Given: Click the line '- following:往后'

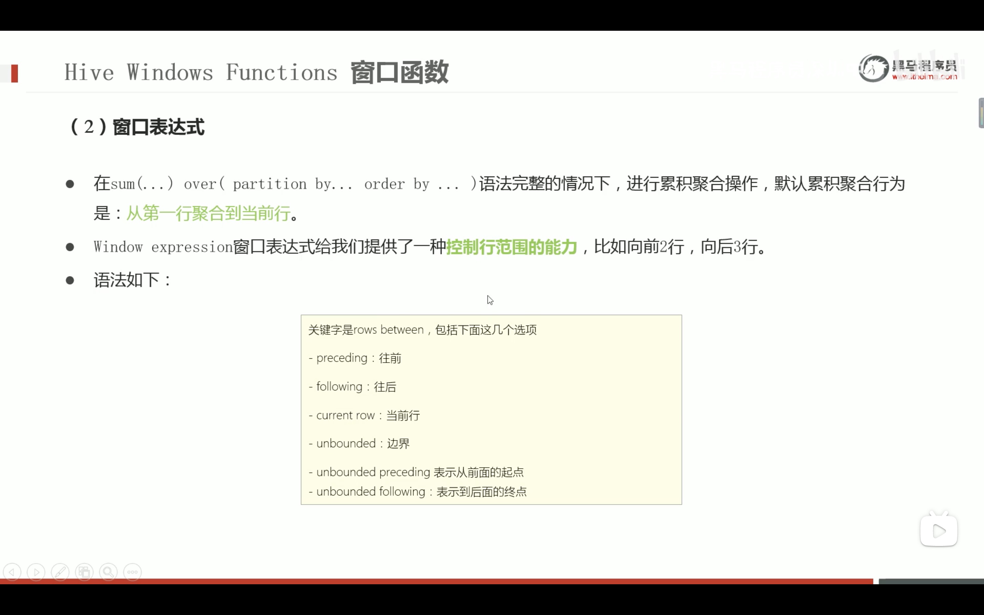Looking at the screenshot, I should coord(352,386).
